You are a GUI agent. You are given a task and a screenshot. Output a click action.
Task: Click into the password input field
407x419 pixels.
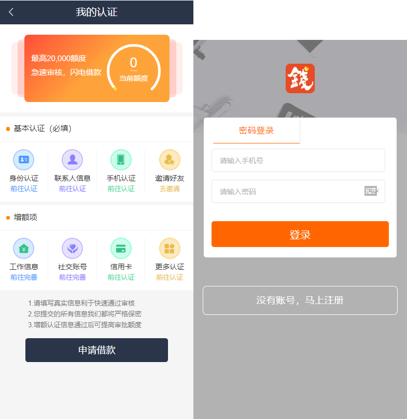tap(288, 192)
